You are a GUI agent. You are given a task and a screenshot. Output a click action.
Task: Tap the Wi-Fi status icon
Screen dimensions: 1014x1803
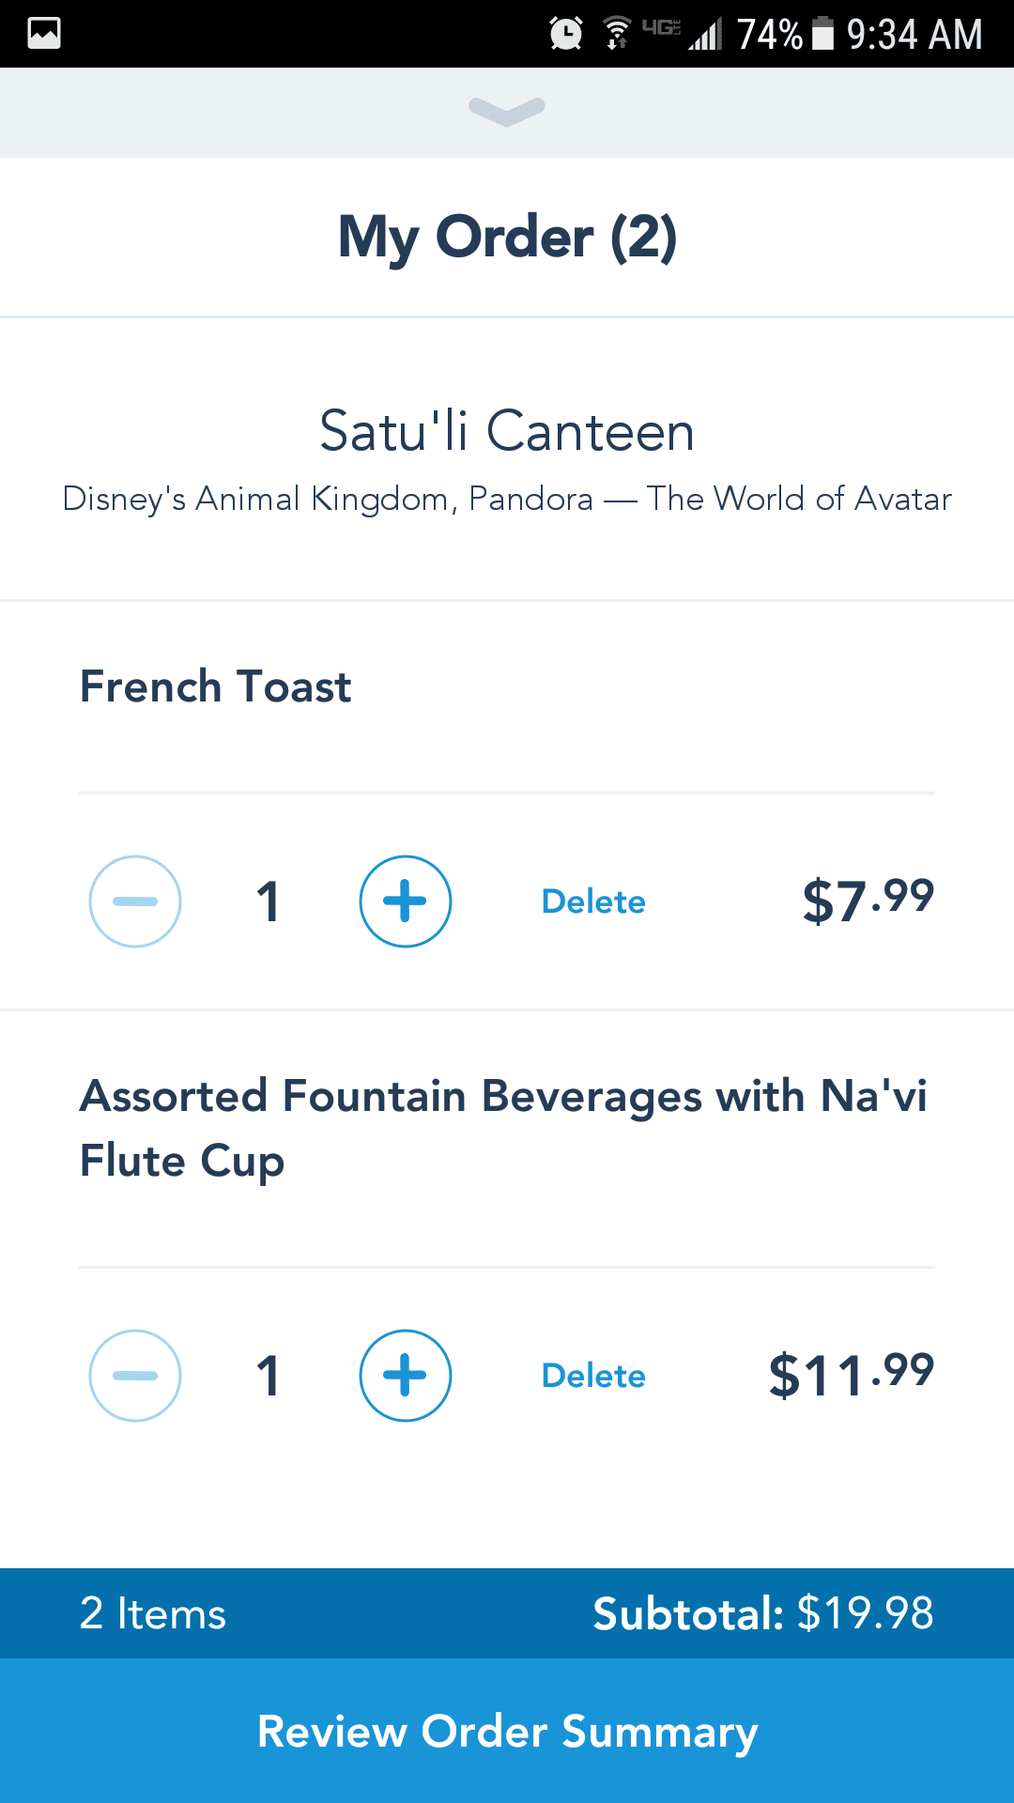[617, 34]
